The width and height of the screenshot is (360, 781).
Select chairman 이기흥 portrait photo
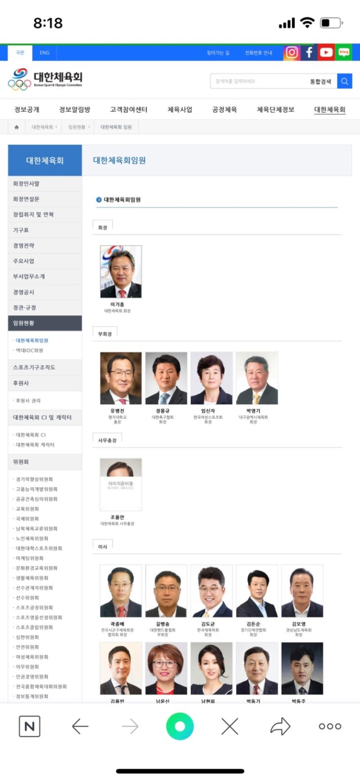point(121,272)
